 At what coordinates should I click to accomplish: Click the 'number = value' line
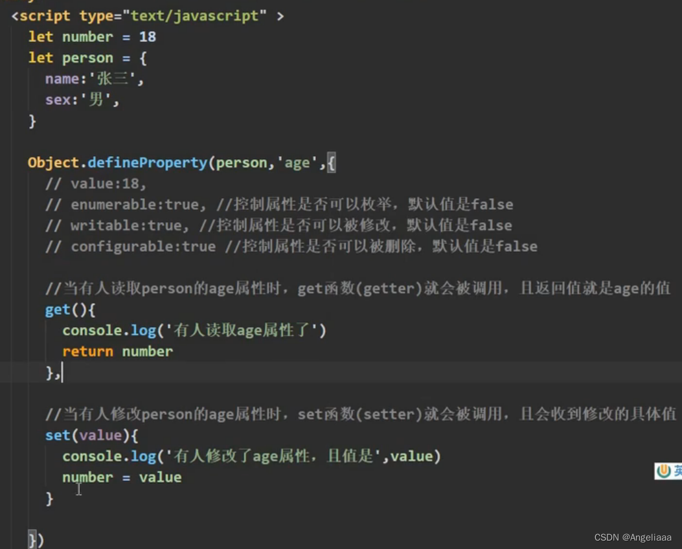click(x=122, y=477)
